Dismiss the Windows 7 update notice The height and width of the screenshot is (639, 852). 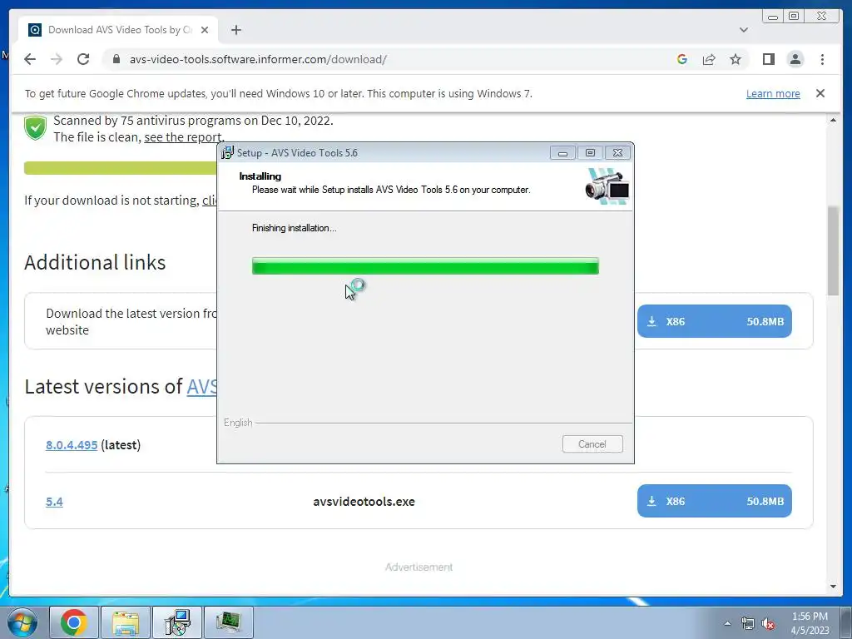click(x=820, y=93)
